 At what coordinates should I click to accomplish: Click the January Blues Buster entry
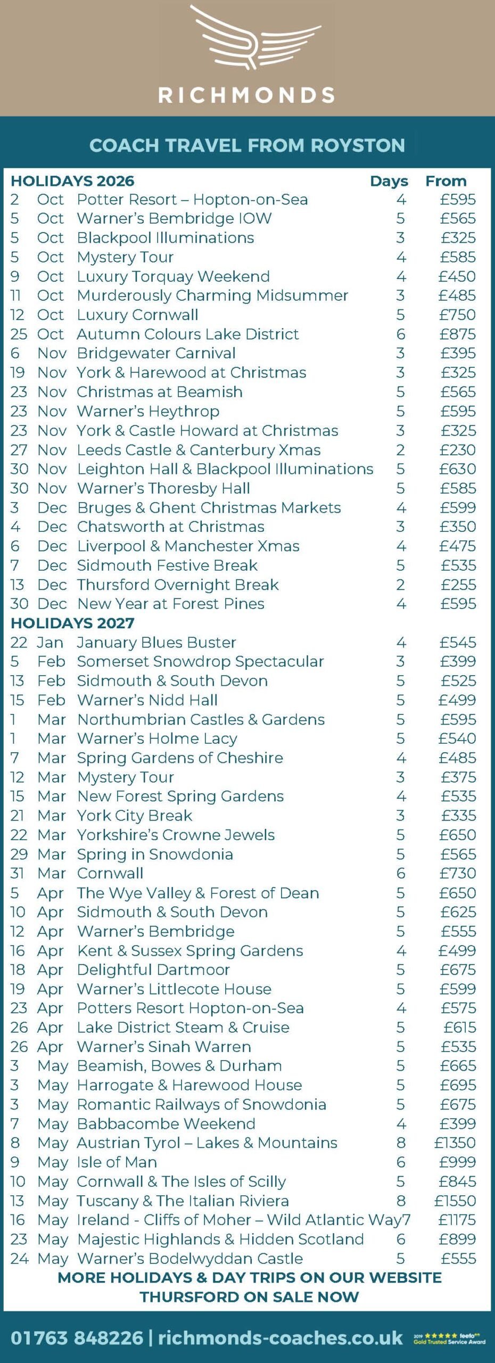pos(243,643)
